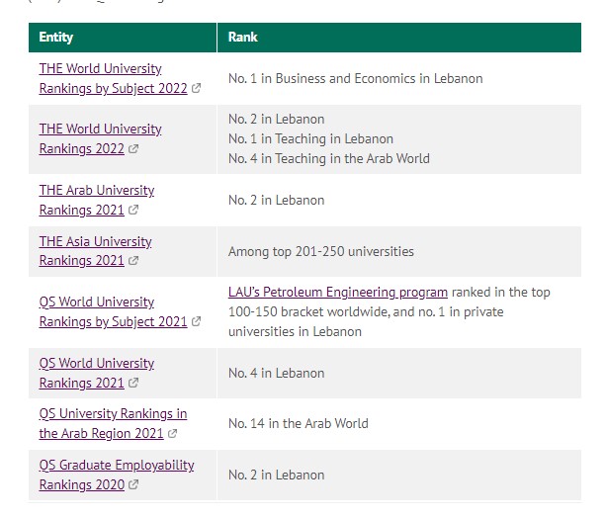Click external-link icon after QS World University Rankings 2021
Screen dimensions: 606x519
coord(133,384)
